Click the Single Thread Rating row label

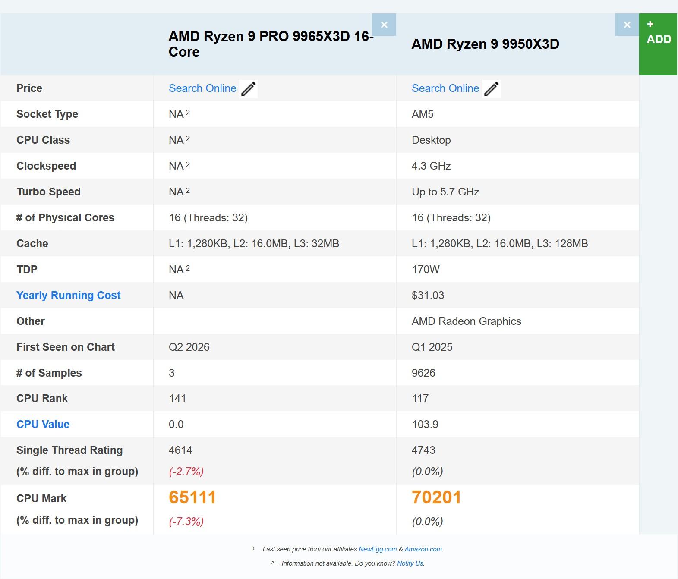[69, 450]
